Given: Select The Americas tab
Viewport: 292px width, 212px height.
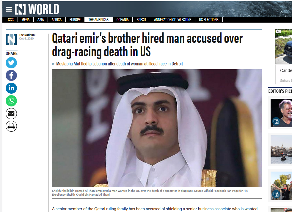Looking at the screenshot, I should (x=98, y=20).
